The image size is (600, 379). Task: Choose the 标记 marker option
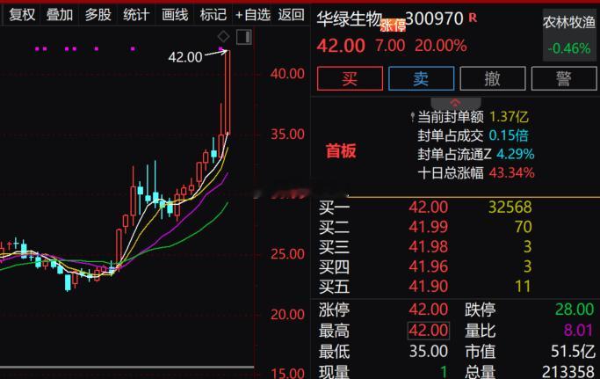(x=213, y=15)
